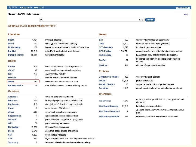Open Clone database results

pos(11,108)
